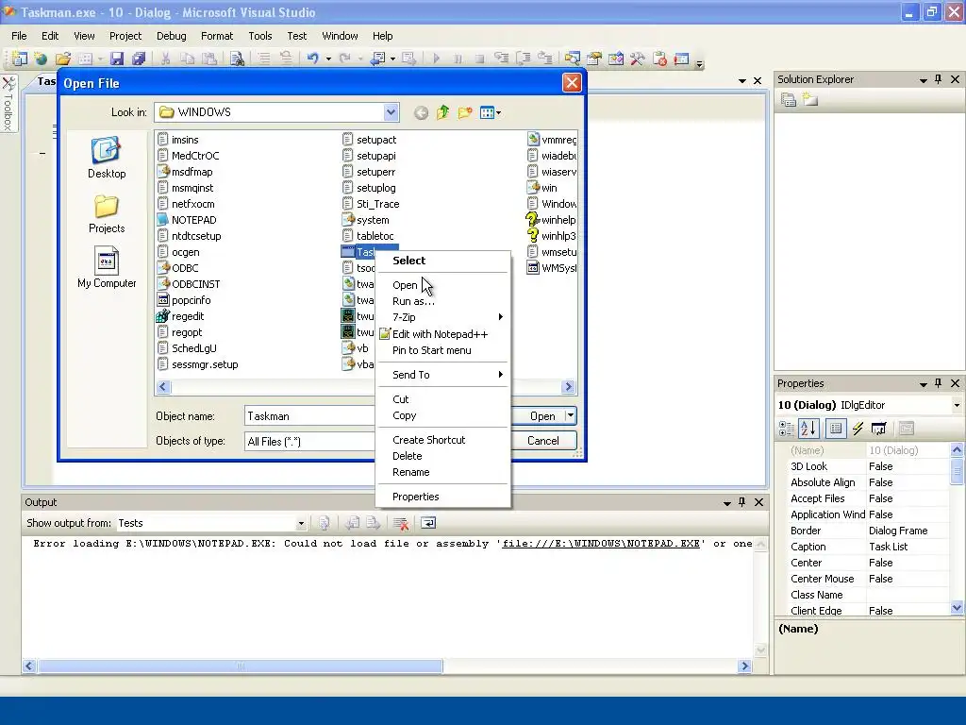
Task: Click the toolbar icon right of Toolbox icon
Action: [659, 59]
